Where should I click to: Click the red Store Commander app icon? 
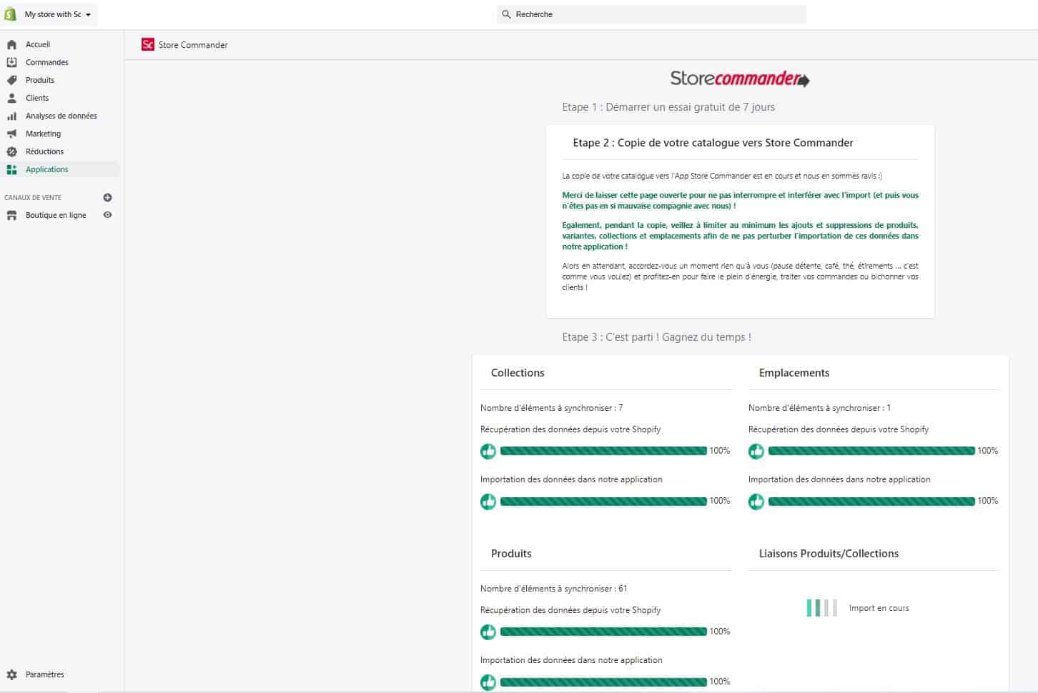point(148,44)
